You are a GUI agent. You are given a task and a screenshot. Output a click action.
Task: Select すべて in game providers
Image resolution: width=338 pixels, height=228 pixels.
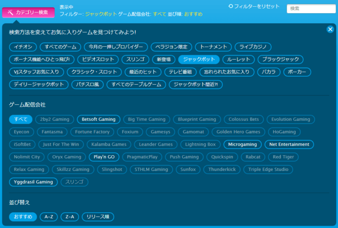[x=21, y=119]
